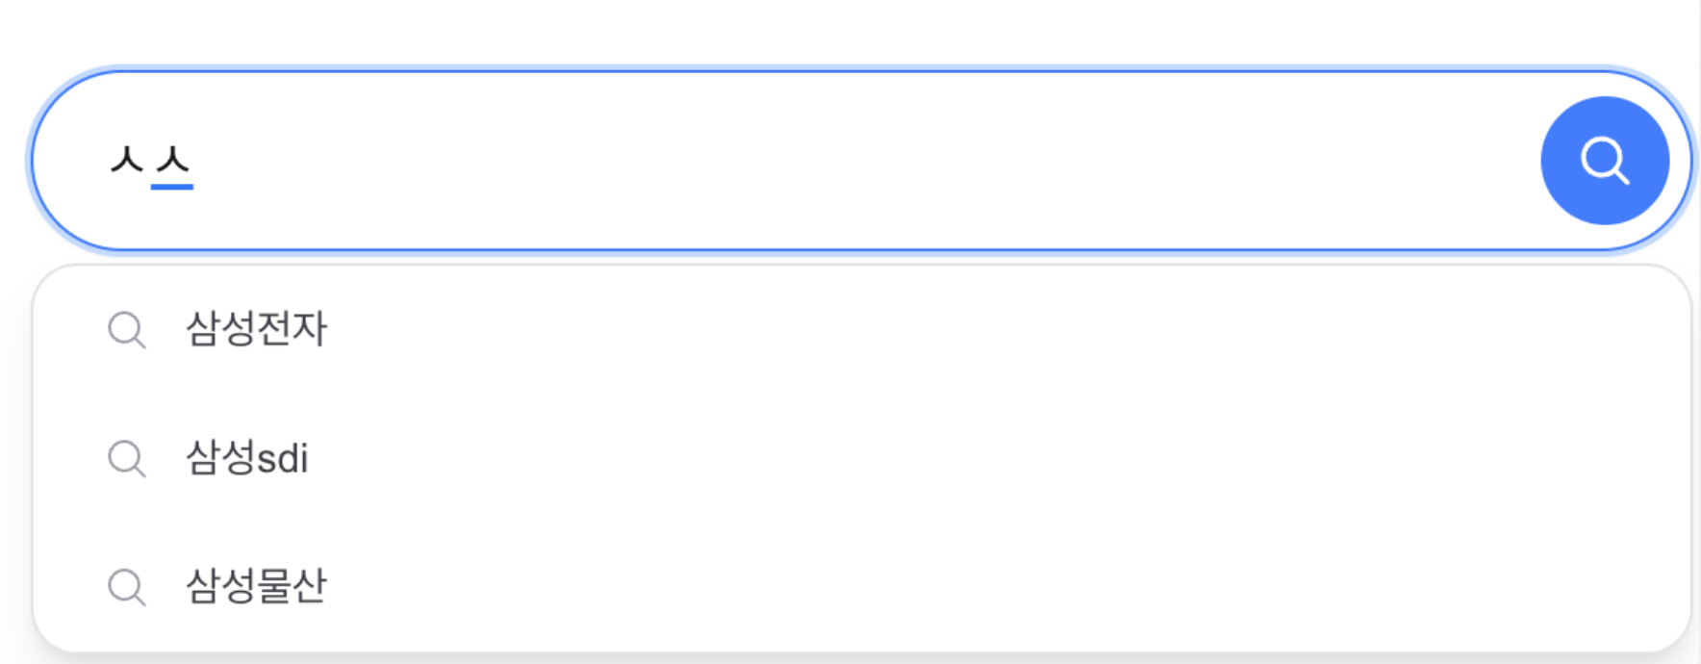The image size is (1701, 664).
Task: Submit the search with the round blue button
Action: pyautogui.click(x=1604, y=161)
